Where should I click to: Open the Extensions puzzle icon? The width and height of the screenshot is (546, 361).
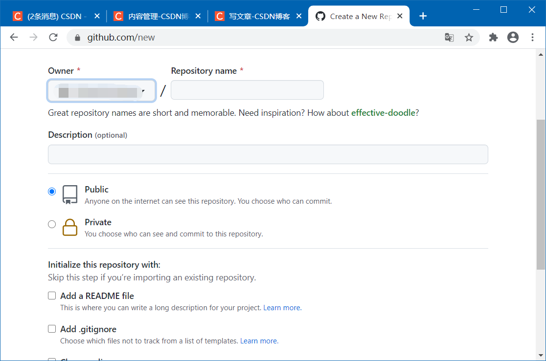coord(493,37)
